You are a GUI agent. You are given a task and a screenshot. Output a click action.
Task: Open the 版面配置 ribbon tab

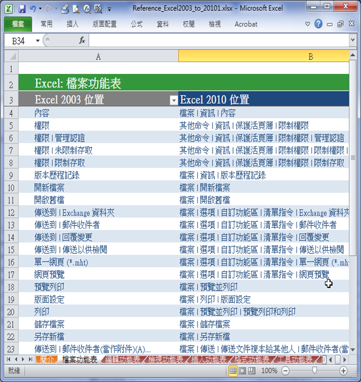(105, 24)
